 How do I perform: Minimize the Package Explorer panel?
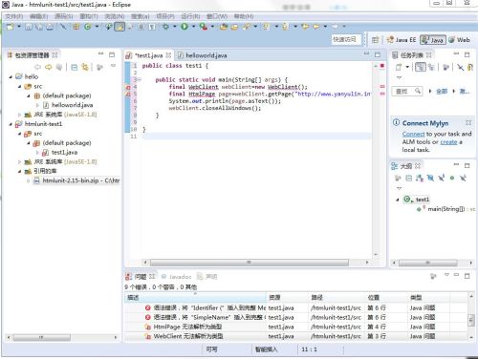101,54
